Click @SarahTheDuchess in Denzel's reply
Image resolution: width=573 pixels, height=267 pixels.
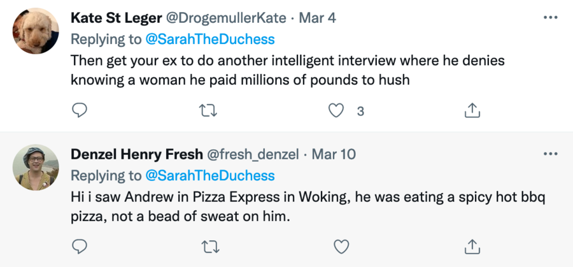click(210, 175)
